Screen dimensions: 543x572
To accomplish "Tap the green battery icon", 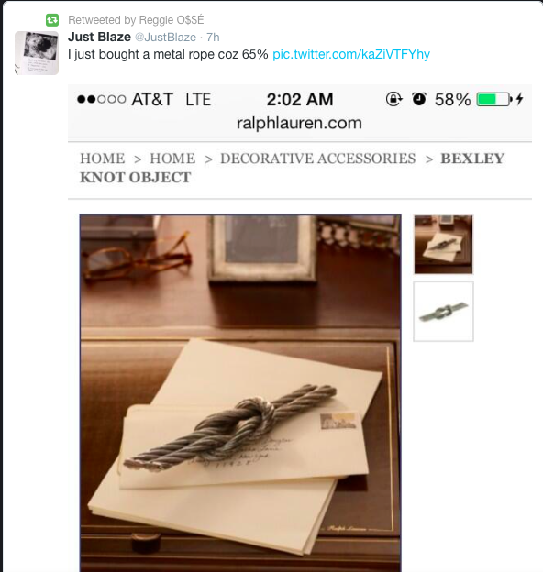I will [494, 99].
